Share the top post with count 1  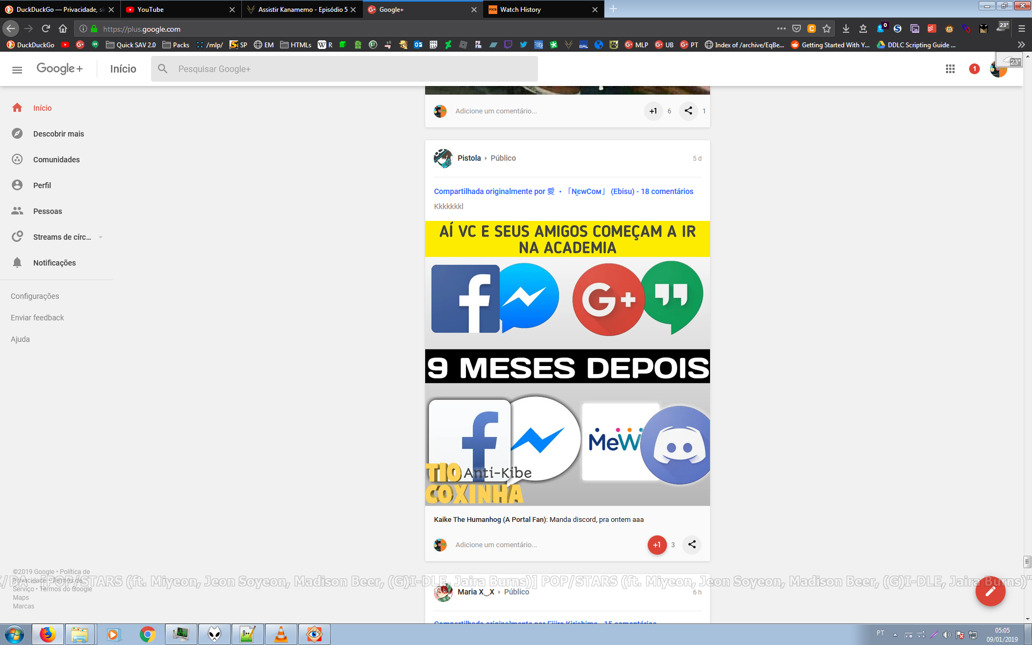[x=688, y=111]
